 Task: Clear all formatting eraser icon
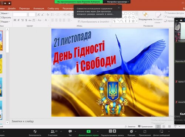tap(48, 15)
